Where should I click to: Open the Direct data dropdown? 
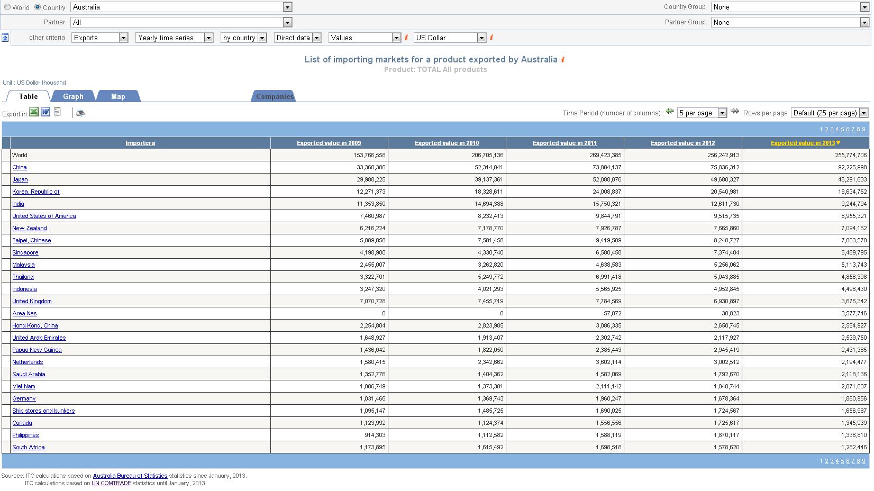point(297,38)
